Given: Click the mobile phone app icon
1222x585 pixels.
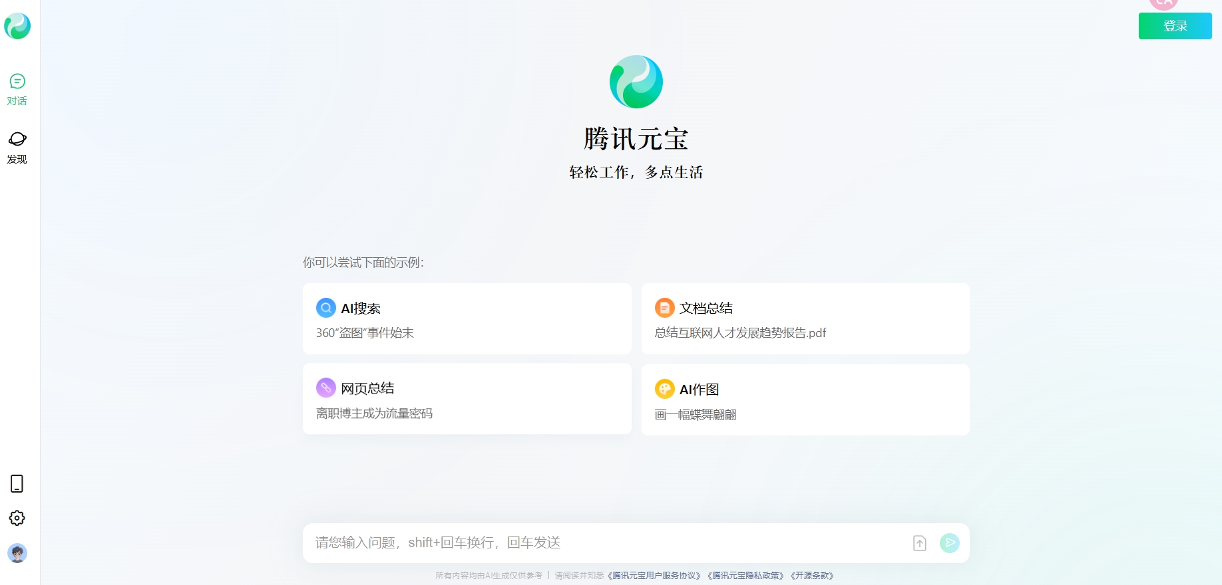Looking at the screenshot, I should point(17,483).
